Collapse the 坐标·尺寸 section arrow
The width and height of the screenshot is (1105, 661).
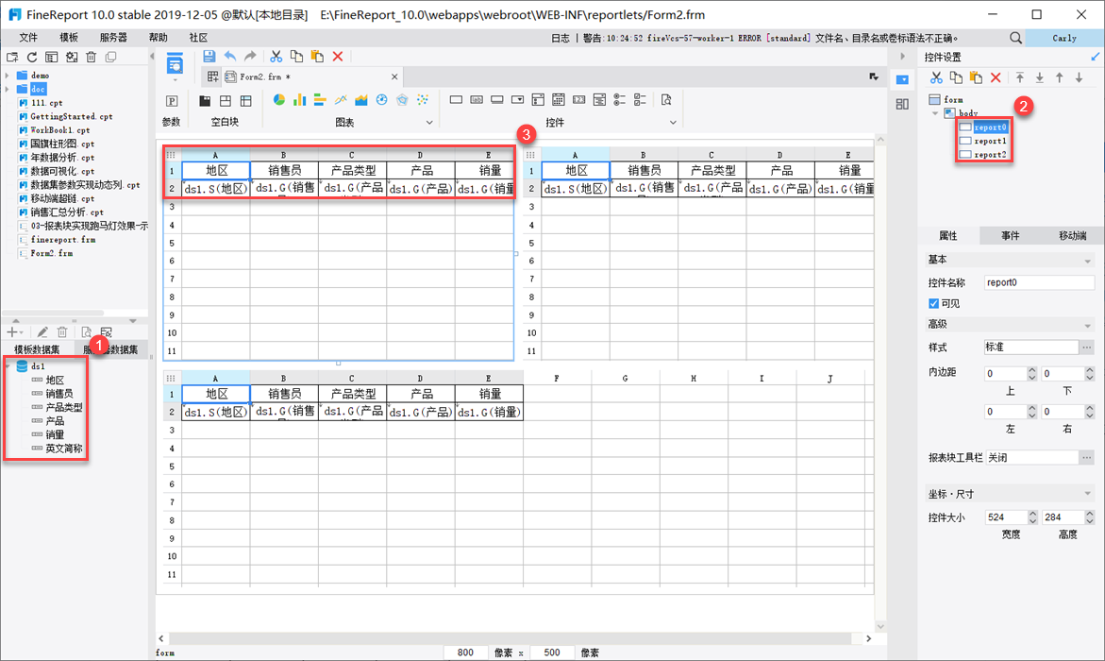[x=1087, y=494]
